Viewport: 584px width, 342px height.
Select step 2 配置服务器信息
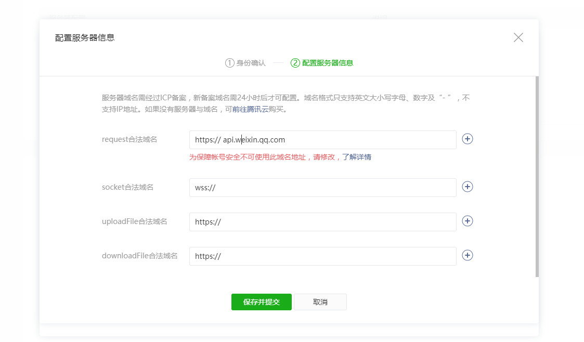(322, 63)
